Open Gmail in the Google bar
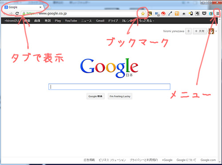The image size is (222, 165). tap(100, 21)
